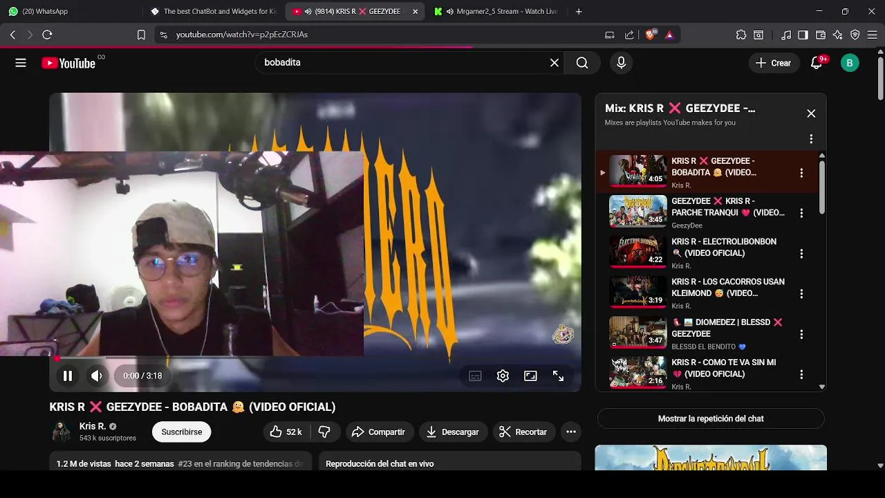Image resolution: width=885 pixels, height=498 pixels.
Task: Mute the video volume
Action: (x=97, y=376)
